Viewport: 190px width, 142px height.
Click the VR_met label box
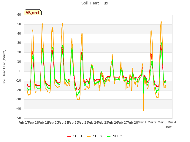pos(33,12)
